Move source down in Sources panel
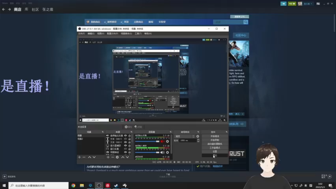The height and width of the screenshot is (189, 336). pos(127,157)
